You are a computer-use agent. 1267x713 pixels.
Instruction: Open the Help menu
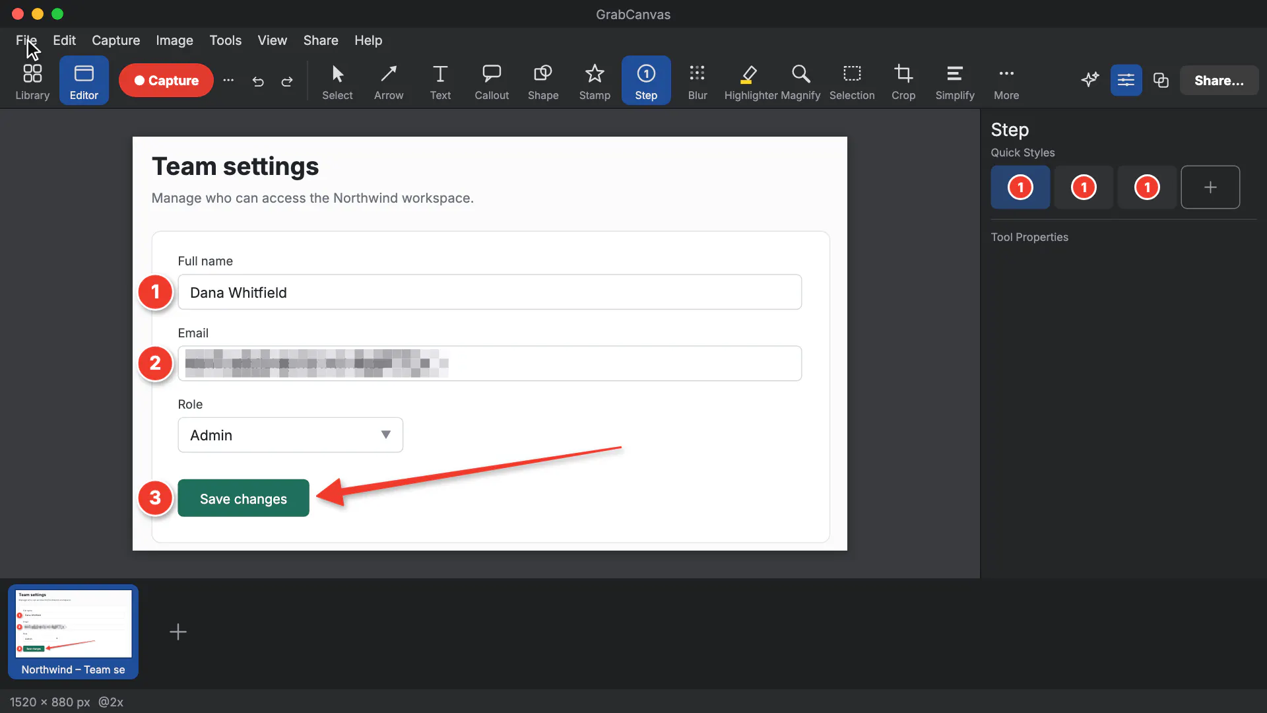368,40
